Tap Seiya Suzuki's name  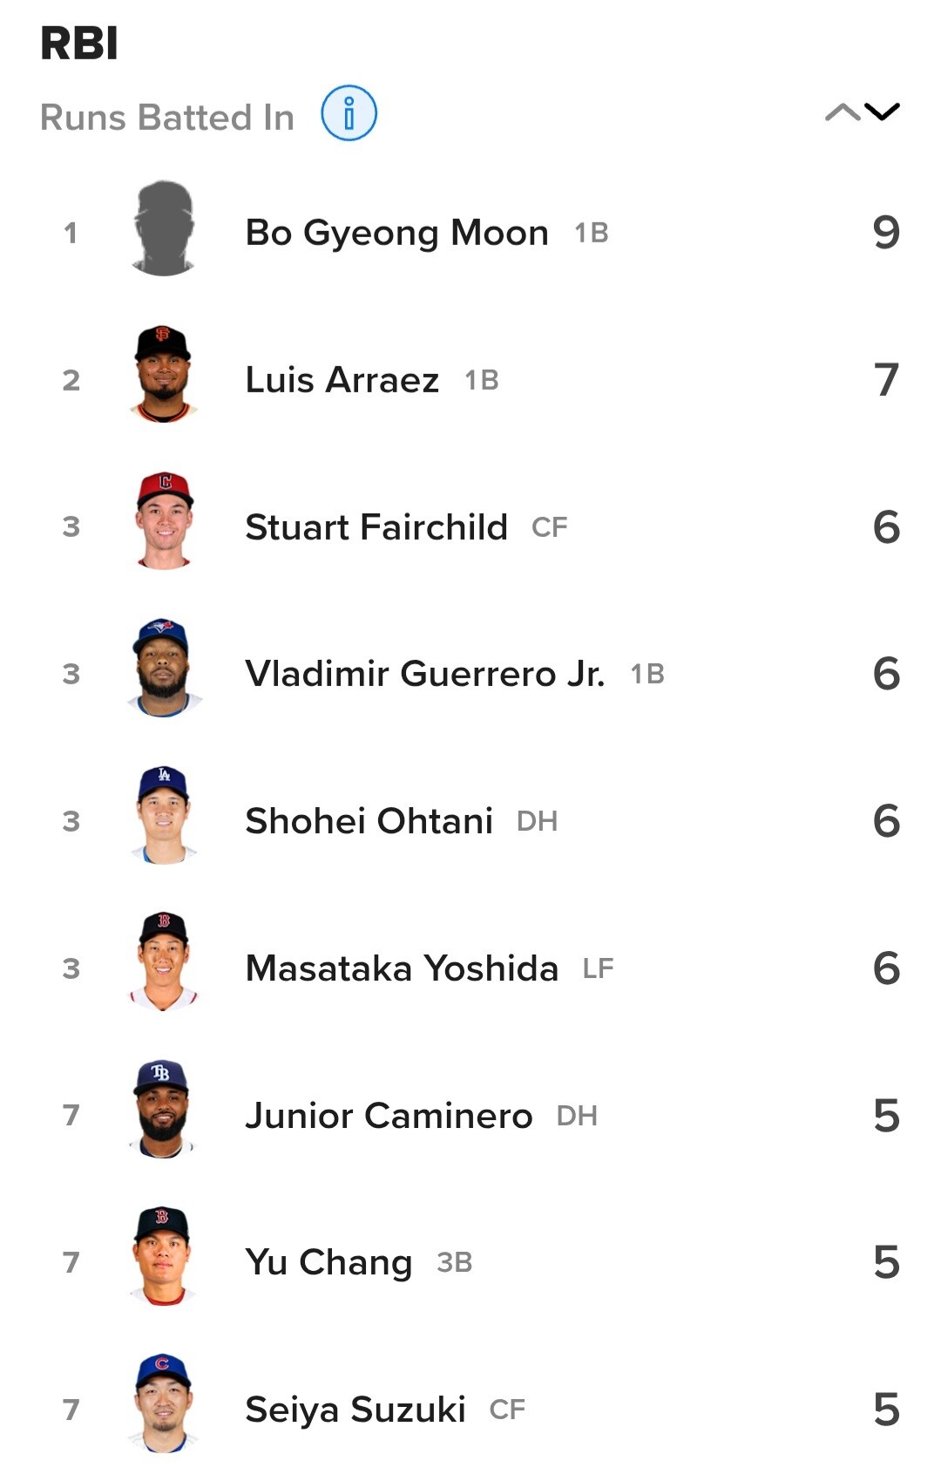(x=355, y=1410)
